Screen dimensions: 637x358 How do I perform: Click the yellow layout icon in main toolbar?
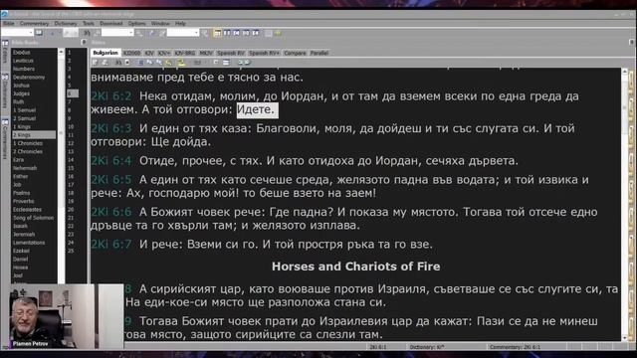[217, 33]
